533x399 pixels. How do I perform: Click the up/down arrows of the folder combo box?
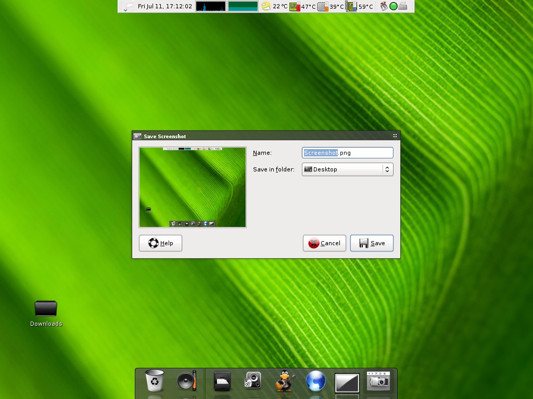pyautogui.click(x=387, y=169)
